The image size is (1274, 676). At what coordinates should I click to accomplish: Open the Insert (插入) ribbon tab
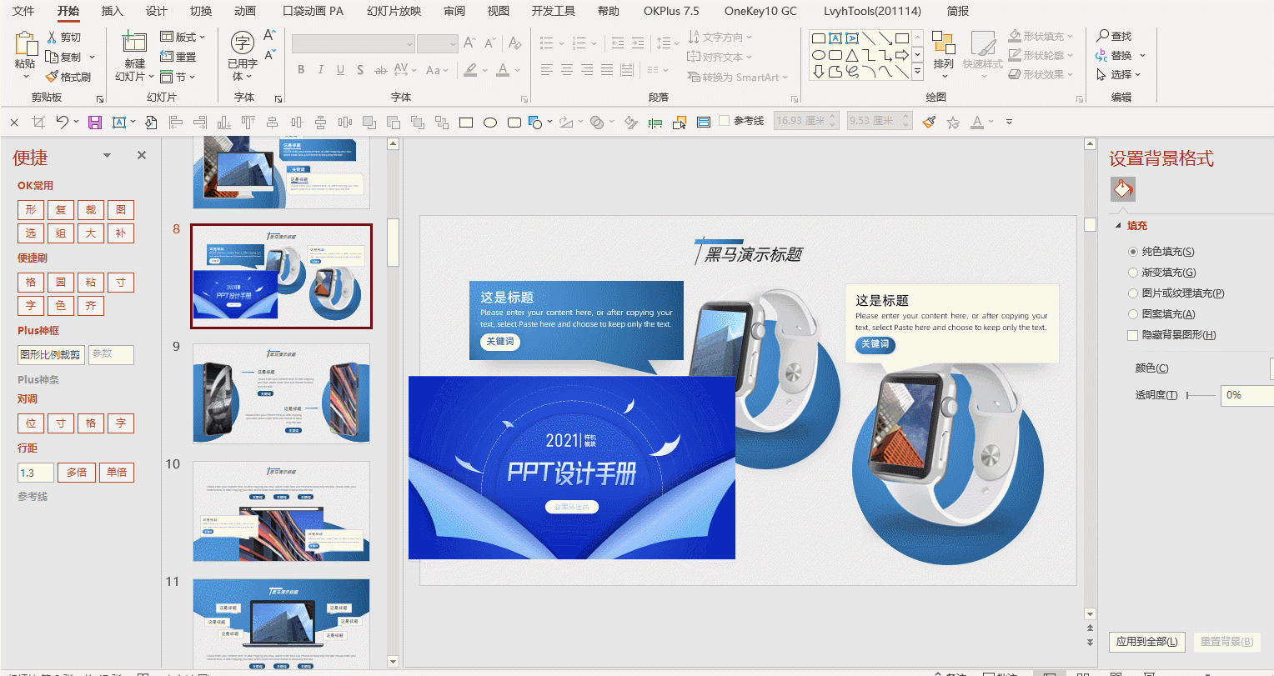[112, 11]
